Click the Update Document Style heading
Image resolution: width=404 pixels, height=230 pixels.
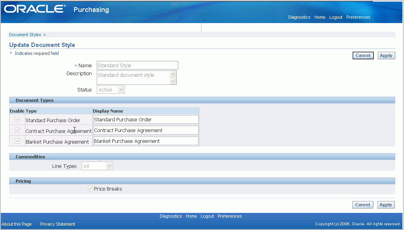(x=42, y=45)
